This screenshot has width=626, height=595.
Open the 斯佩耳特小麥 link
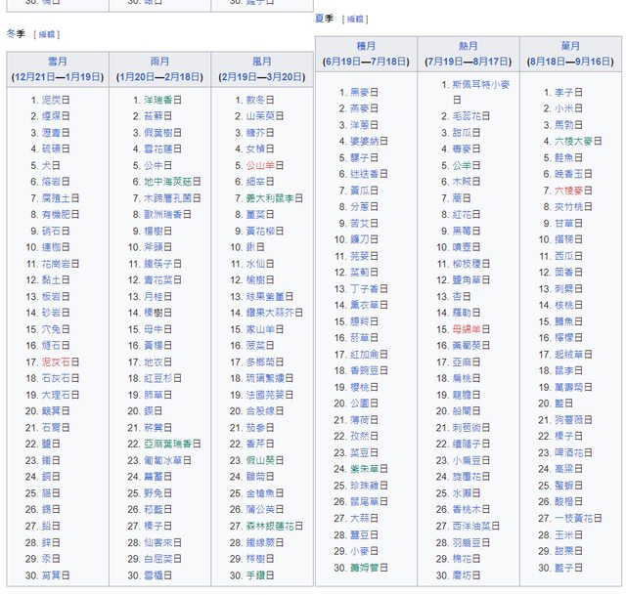click(x=480, y=85)
